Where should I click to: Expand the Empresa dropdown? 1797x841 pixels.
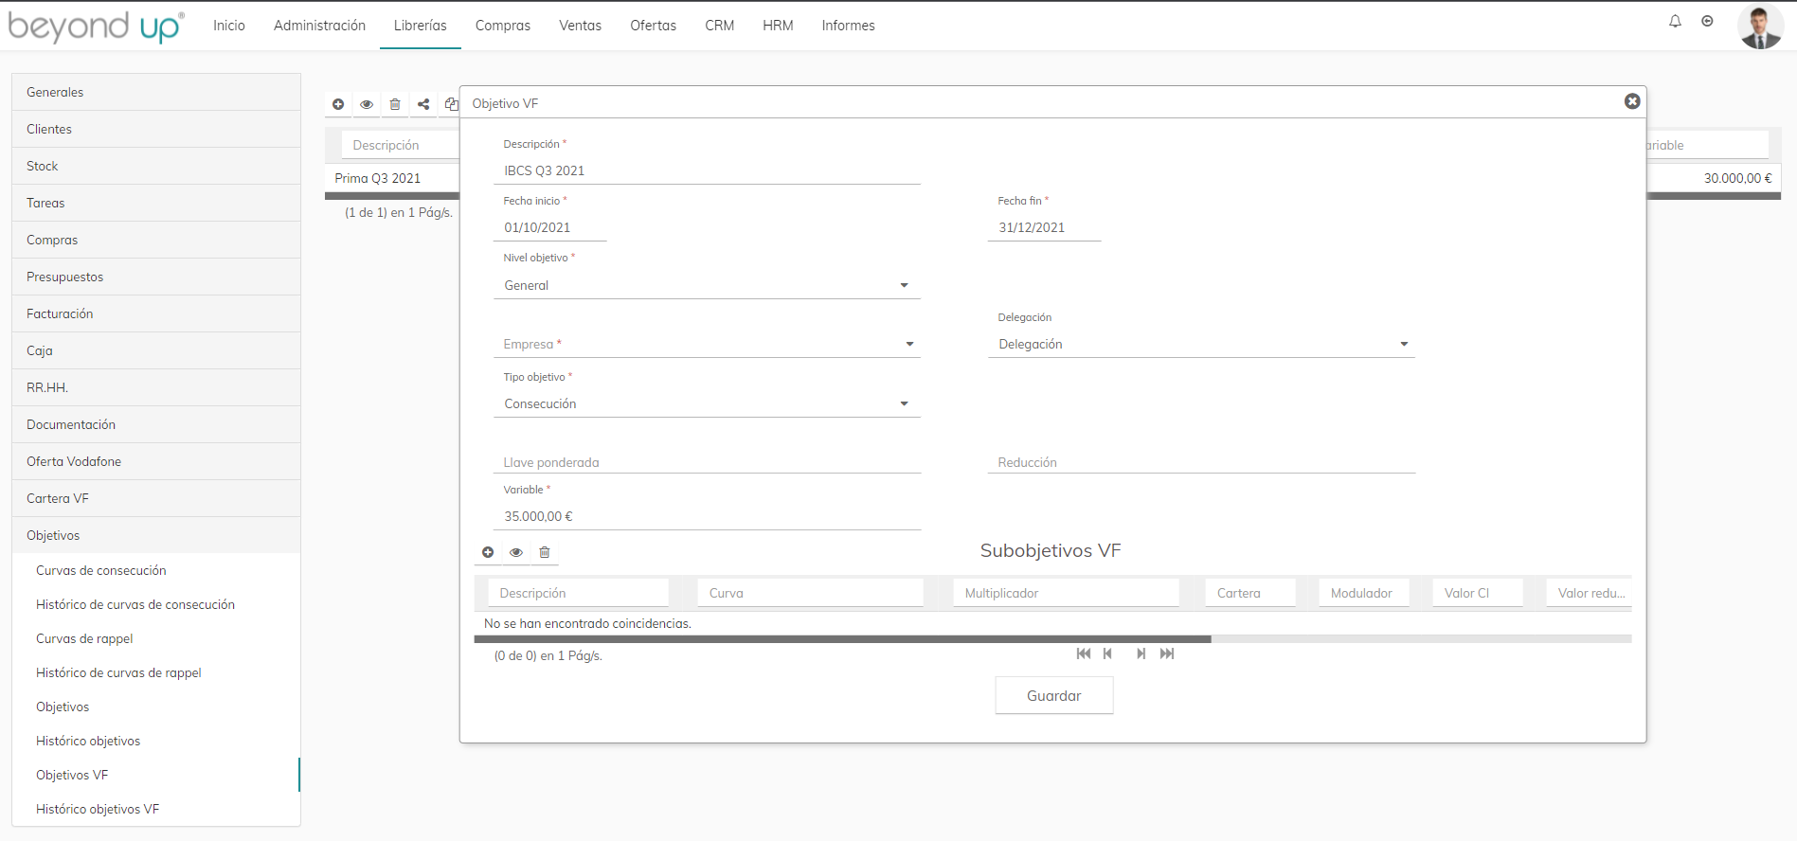point(706,344)
